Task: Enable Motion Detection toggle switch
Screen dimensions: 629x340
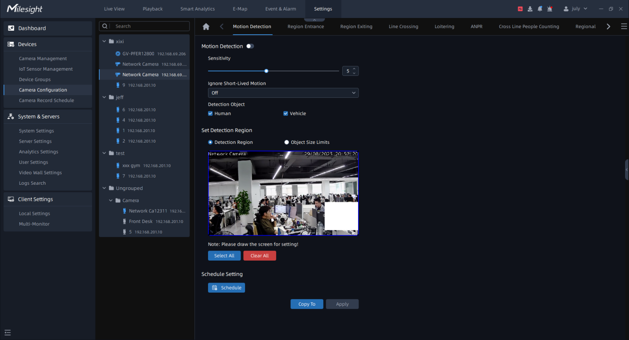Action: click(x=250, y=46)
